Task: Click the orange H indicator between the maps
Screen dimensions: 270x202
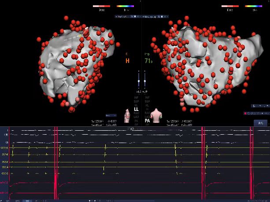Action: pos(128,61)
